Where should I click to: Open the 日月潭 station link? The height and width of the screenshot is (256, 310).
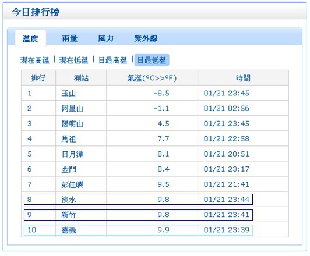pyautogui.click(x=72, y=154)
